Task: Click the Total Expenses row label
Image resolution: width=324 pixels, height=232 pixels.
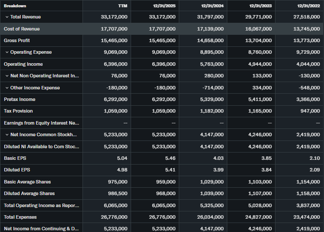Action: pos(20,217)
